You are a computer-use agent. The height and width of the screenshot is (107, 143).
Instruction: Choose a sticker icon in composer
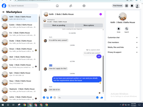point(51,97)
